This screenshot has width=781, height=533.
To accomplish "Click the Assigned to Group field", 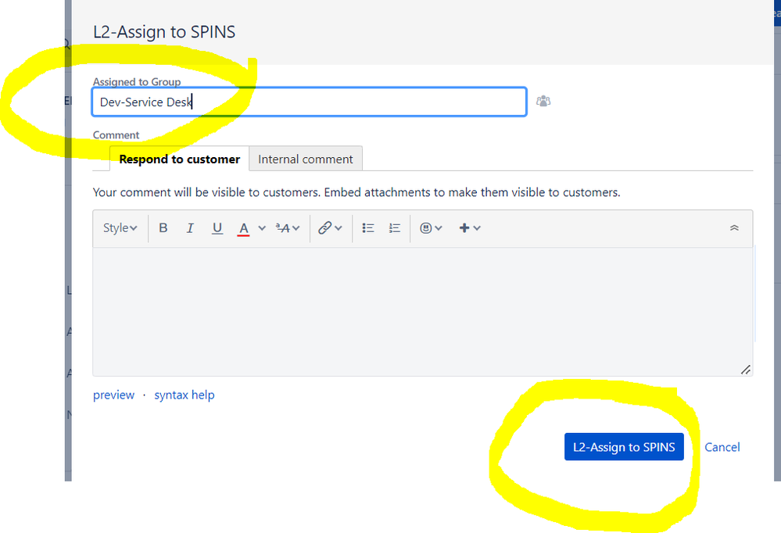I will point(310,102).
